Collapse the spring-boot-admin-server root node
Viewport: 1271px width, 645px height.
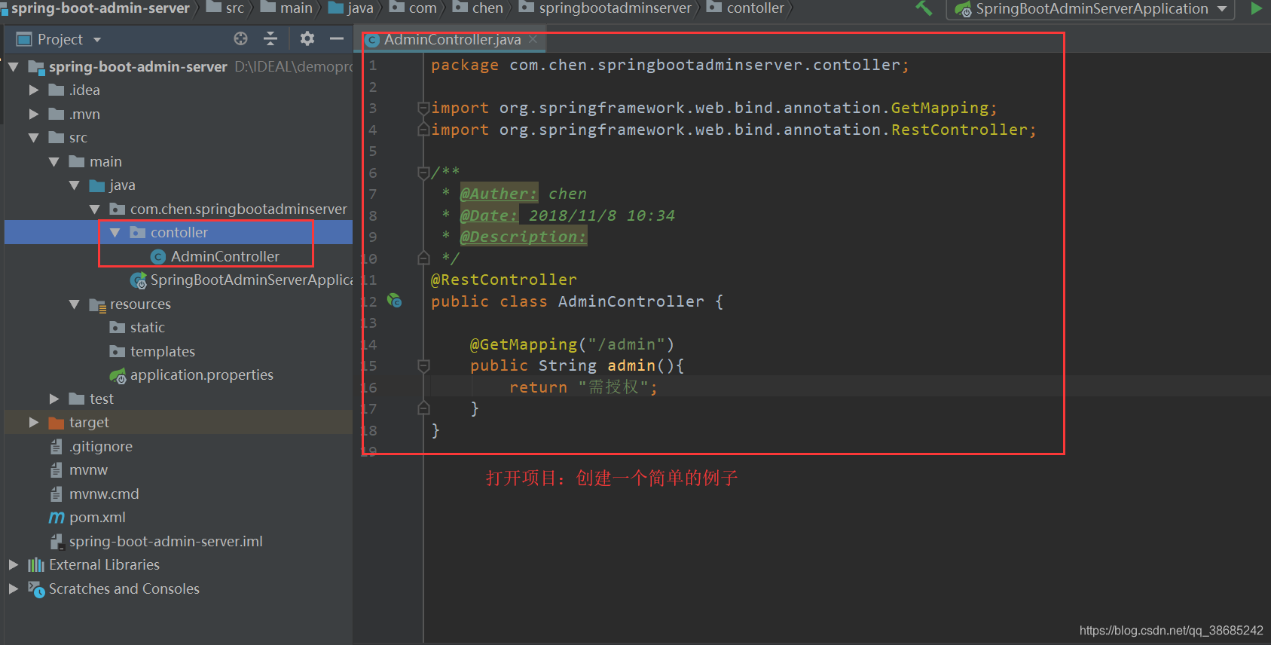[x=14, y=67]
